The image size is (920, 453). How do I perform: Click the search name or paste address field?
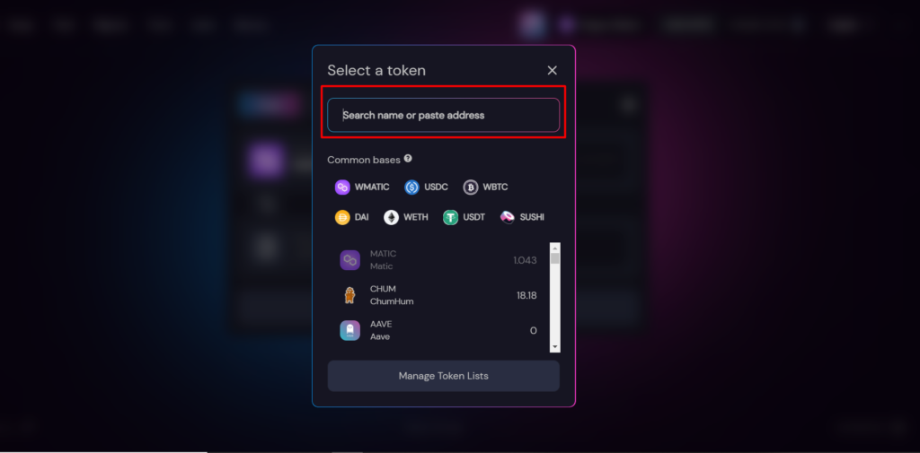443,115
